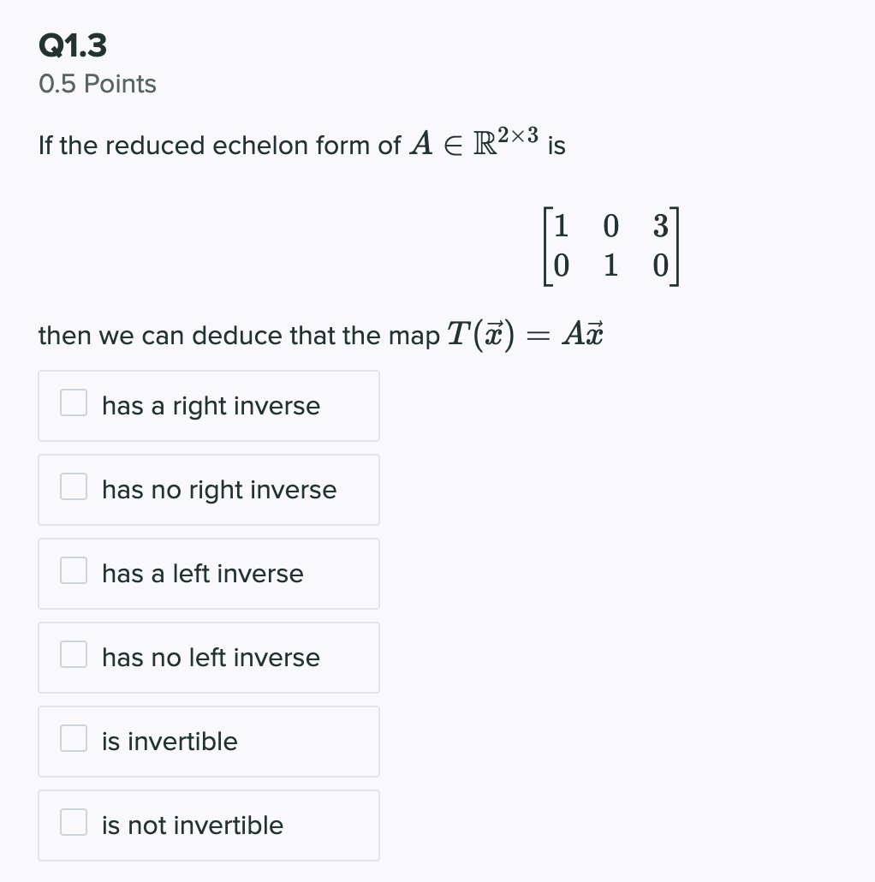Screen dimensions: 875x882
Task: Toggle the checkbox next to "has a left inverse"
Action: (74, 569)
